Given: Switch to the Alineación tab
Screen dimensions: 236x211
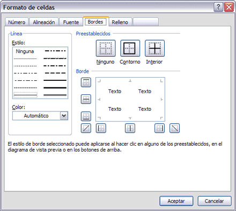Looking at the screenshot, I should 44,22.
